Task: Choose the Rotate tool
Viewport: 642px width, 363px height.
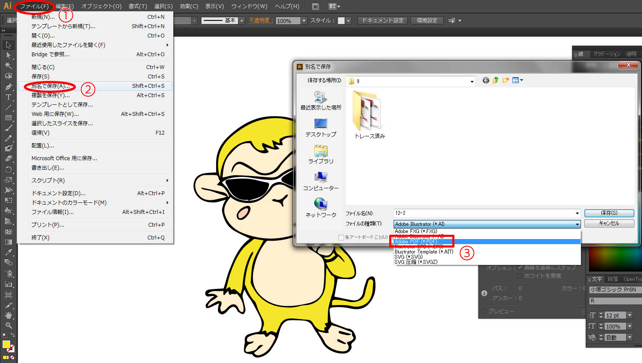Action: pos(9,169)
